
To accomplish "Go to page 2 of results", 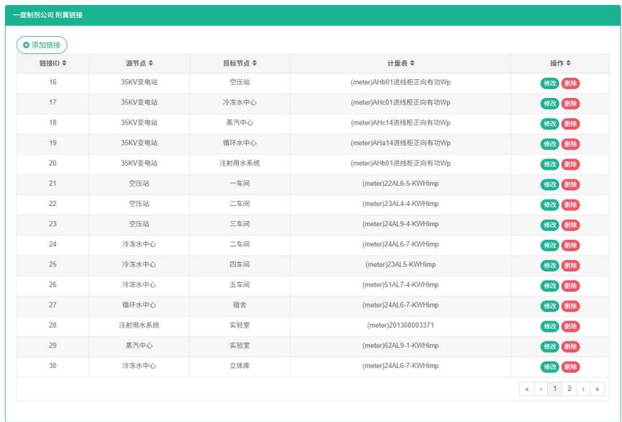I will click(x=569, y=389).
